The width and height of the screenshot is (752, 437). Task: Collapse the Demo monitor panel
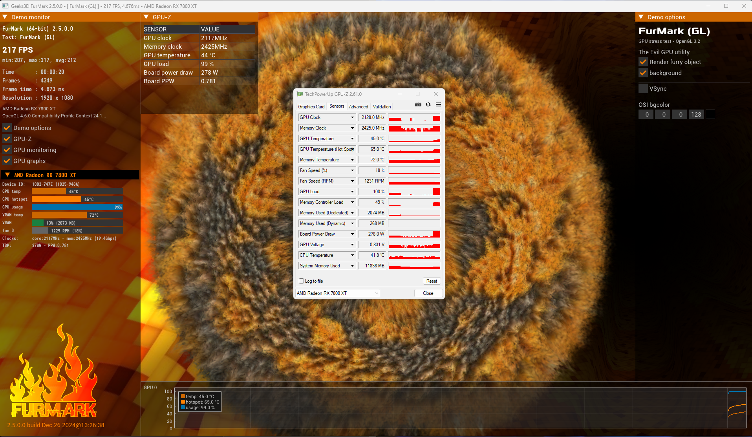point(5,17)
